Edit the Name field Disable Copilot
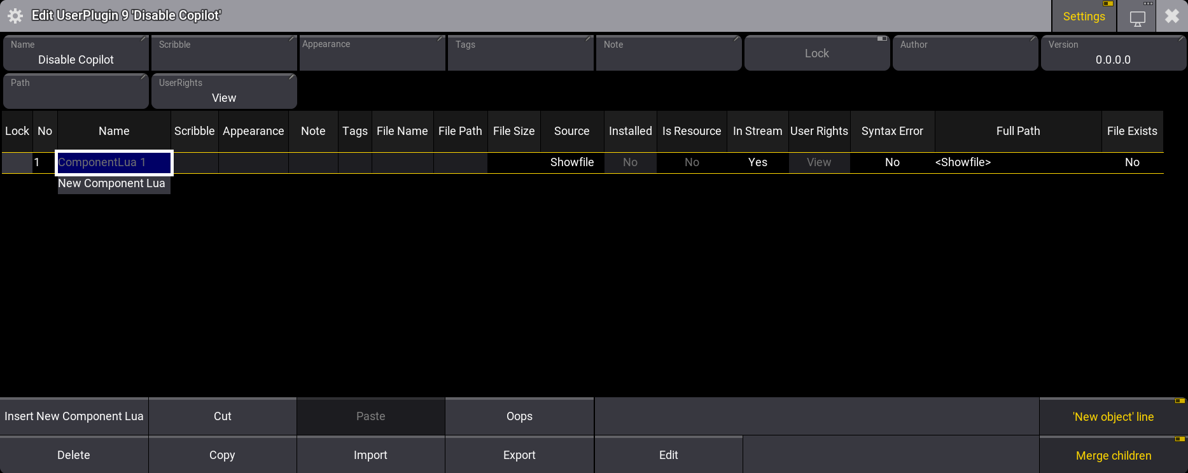1188x473 pixels. 76,53
